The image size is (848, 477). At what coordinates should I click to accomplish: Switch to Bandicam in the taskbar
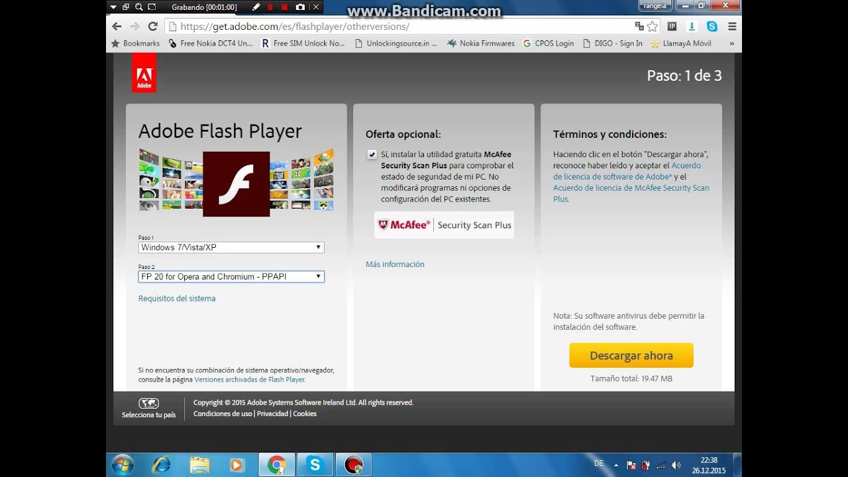tap(354, 465)
